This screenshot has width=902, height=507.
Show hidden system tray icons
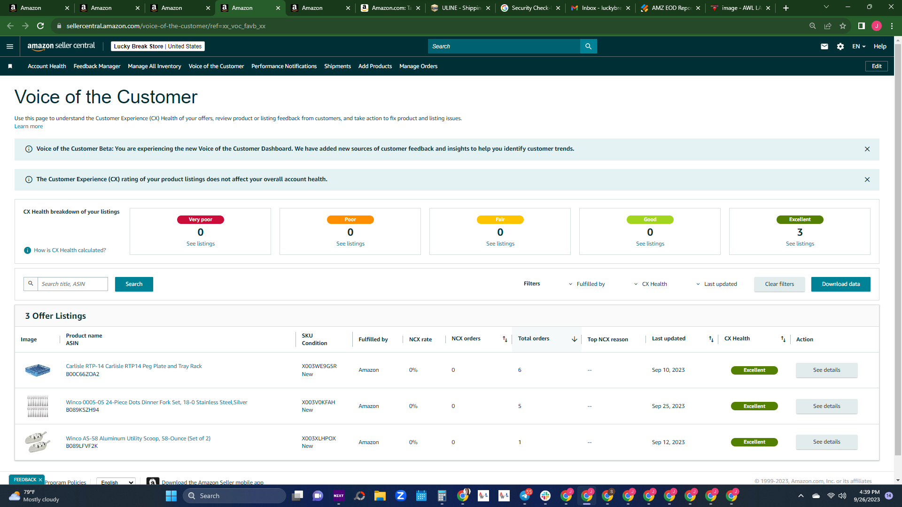tap(801, 496)
